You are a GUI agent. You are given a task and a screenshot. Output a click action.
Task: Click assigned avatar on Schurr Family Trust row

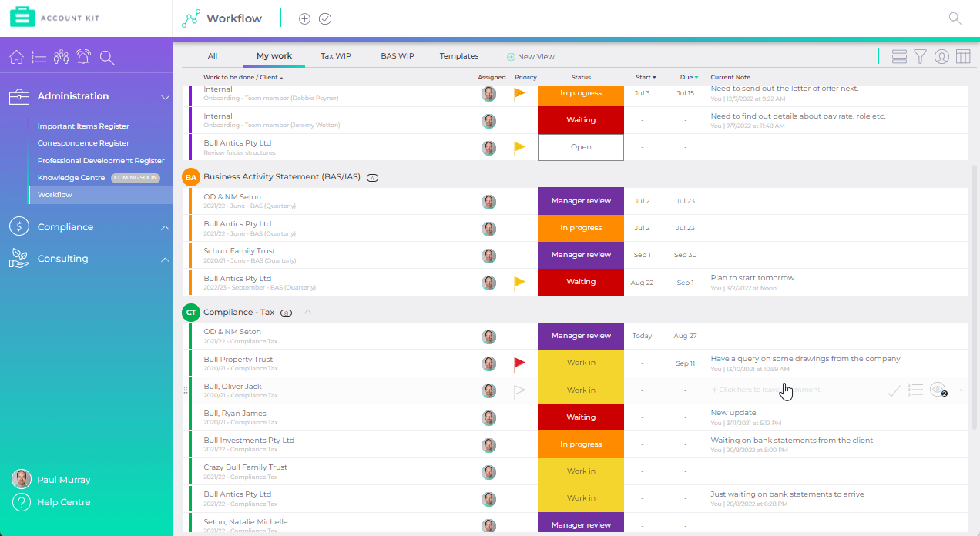point(488,256)
